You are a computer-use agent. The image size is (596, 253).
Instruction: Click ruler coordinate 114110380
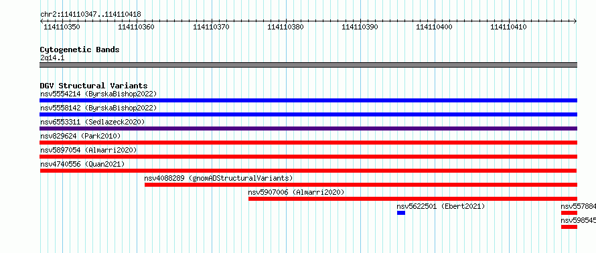(285, 27)
